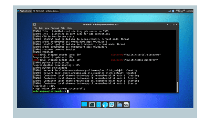The image size is (210, 118).
Task: Open the File menu
Action: click(35, 28)
